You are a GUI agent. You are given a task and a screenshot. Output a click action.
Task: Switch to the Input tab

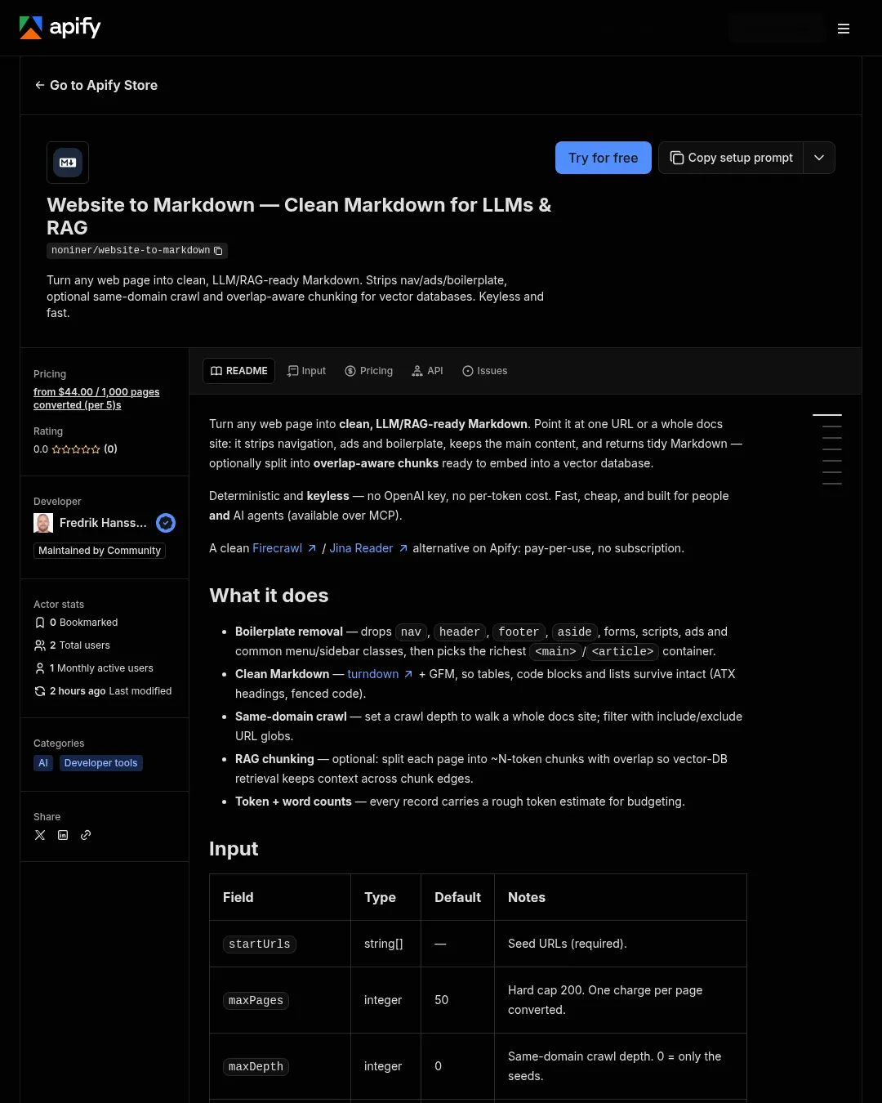(x=307, y=371)
